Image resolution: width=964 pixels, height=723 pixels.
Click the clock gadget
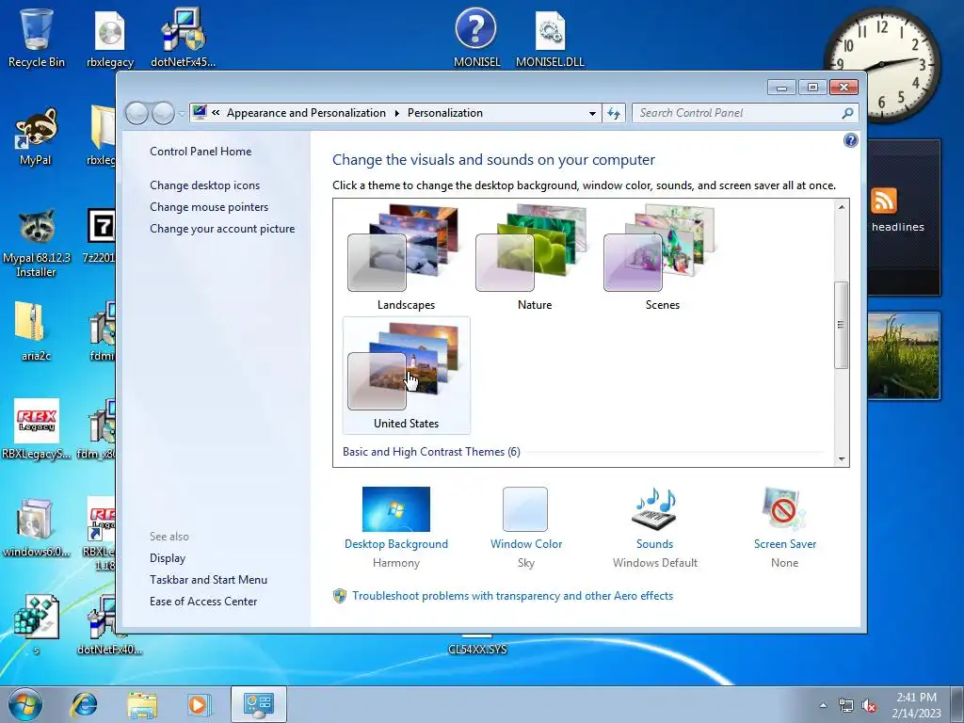pos(882,64)
